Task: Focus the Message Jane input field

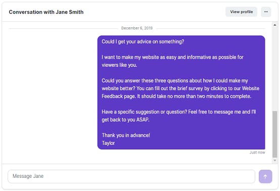Action: (x=131, y=176)
